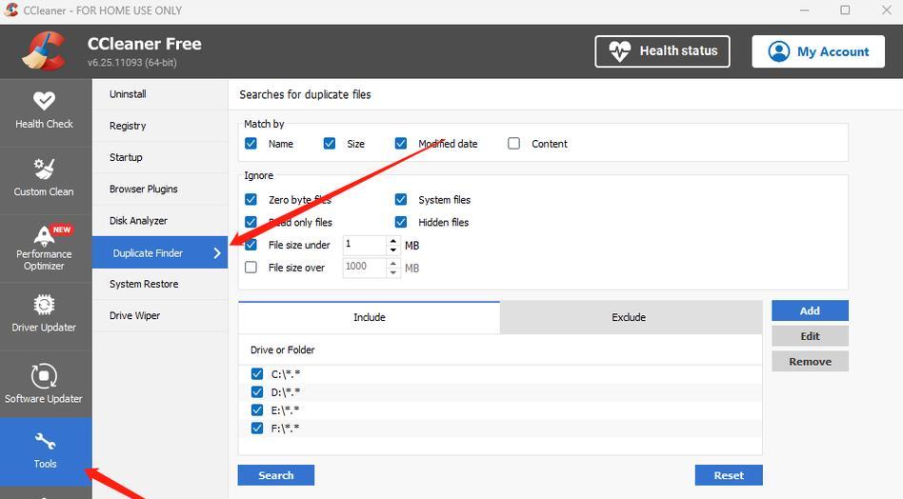Viewport: 903px width, 499px height.
Task: Click the Add button
Action: click(x=810, y=310)
